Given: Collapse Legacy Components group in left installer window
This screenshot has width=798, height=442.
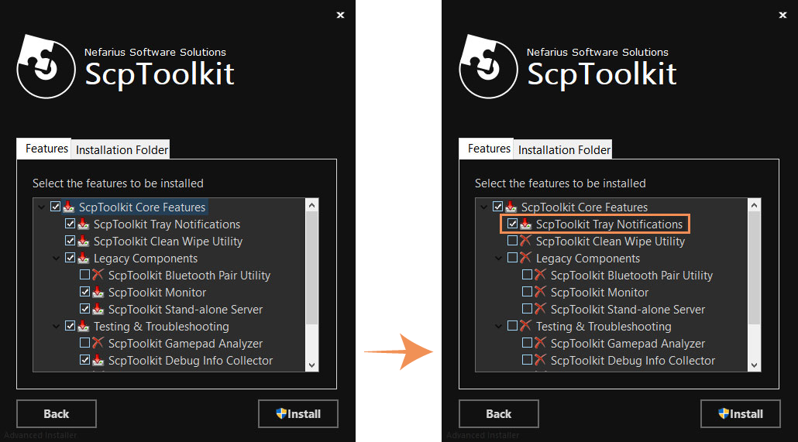Looking at the screenshot, I should (x=56, y=259).
